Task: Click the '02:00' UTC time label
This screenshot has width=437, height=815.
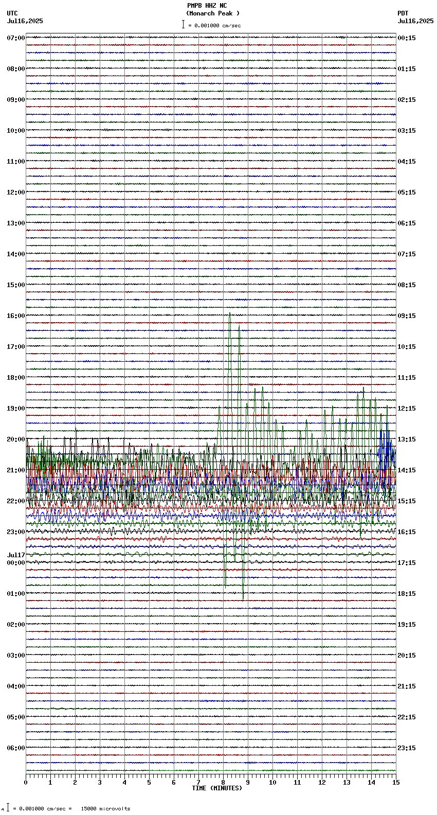Action: point(16,625)
